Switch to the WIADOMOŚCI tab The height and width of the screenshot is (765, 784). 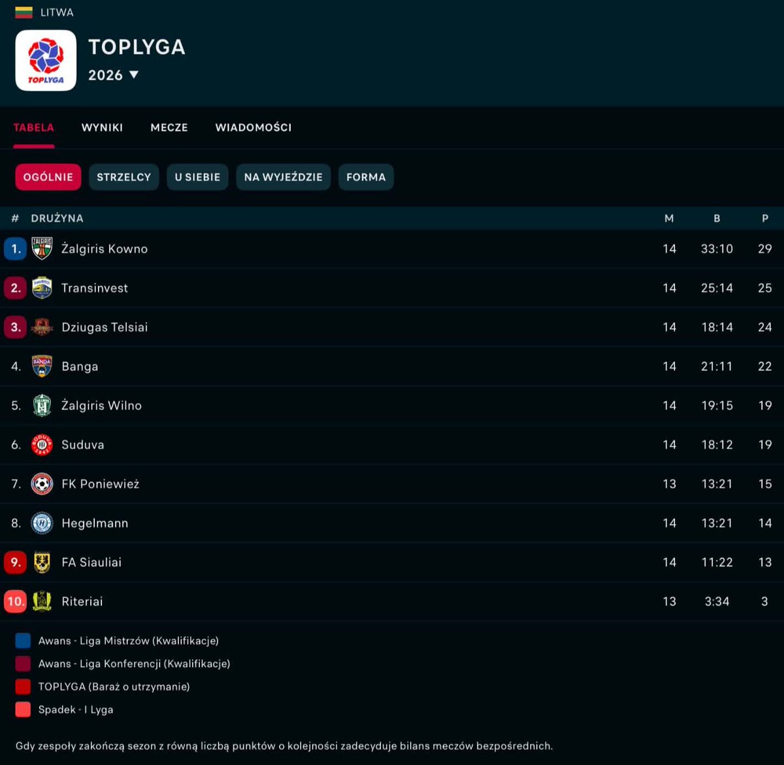tap(253, 127)
